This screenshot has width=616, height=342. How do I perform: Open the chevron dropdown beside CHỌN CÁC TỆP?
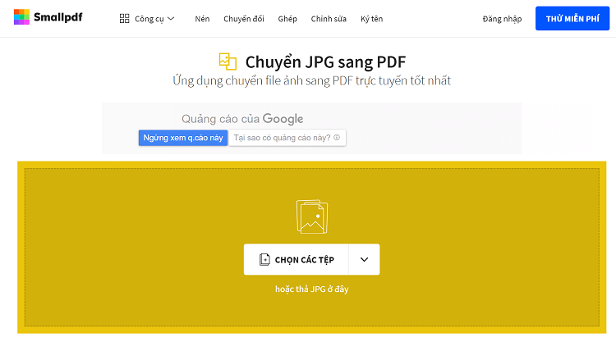(x=364, y=259)
